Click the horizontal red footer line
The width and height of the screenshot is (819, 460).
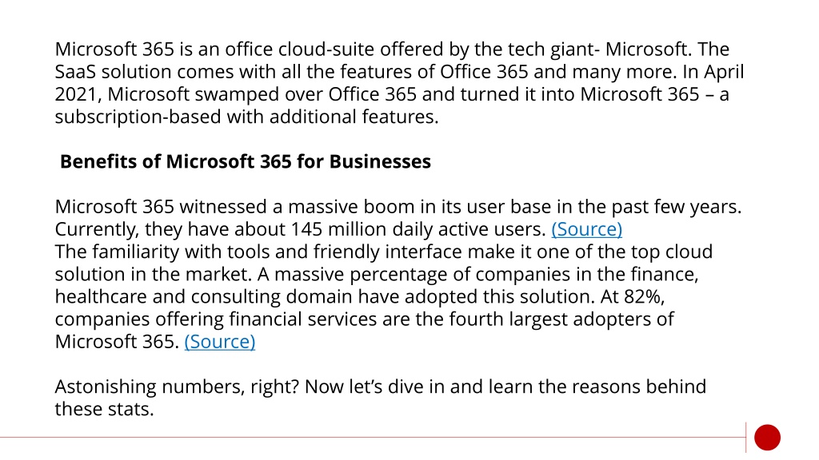tap(373, 437)
